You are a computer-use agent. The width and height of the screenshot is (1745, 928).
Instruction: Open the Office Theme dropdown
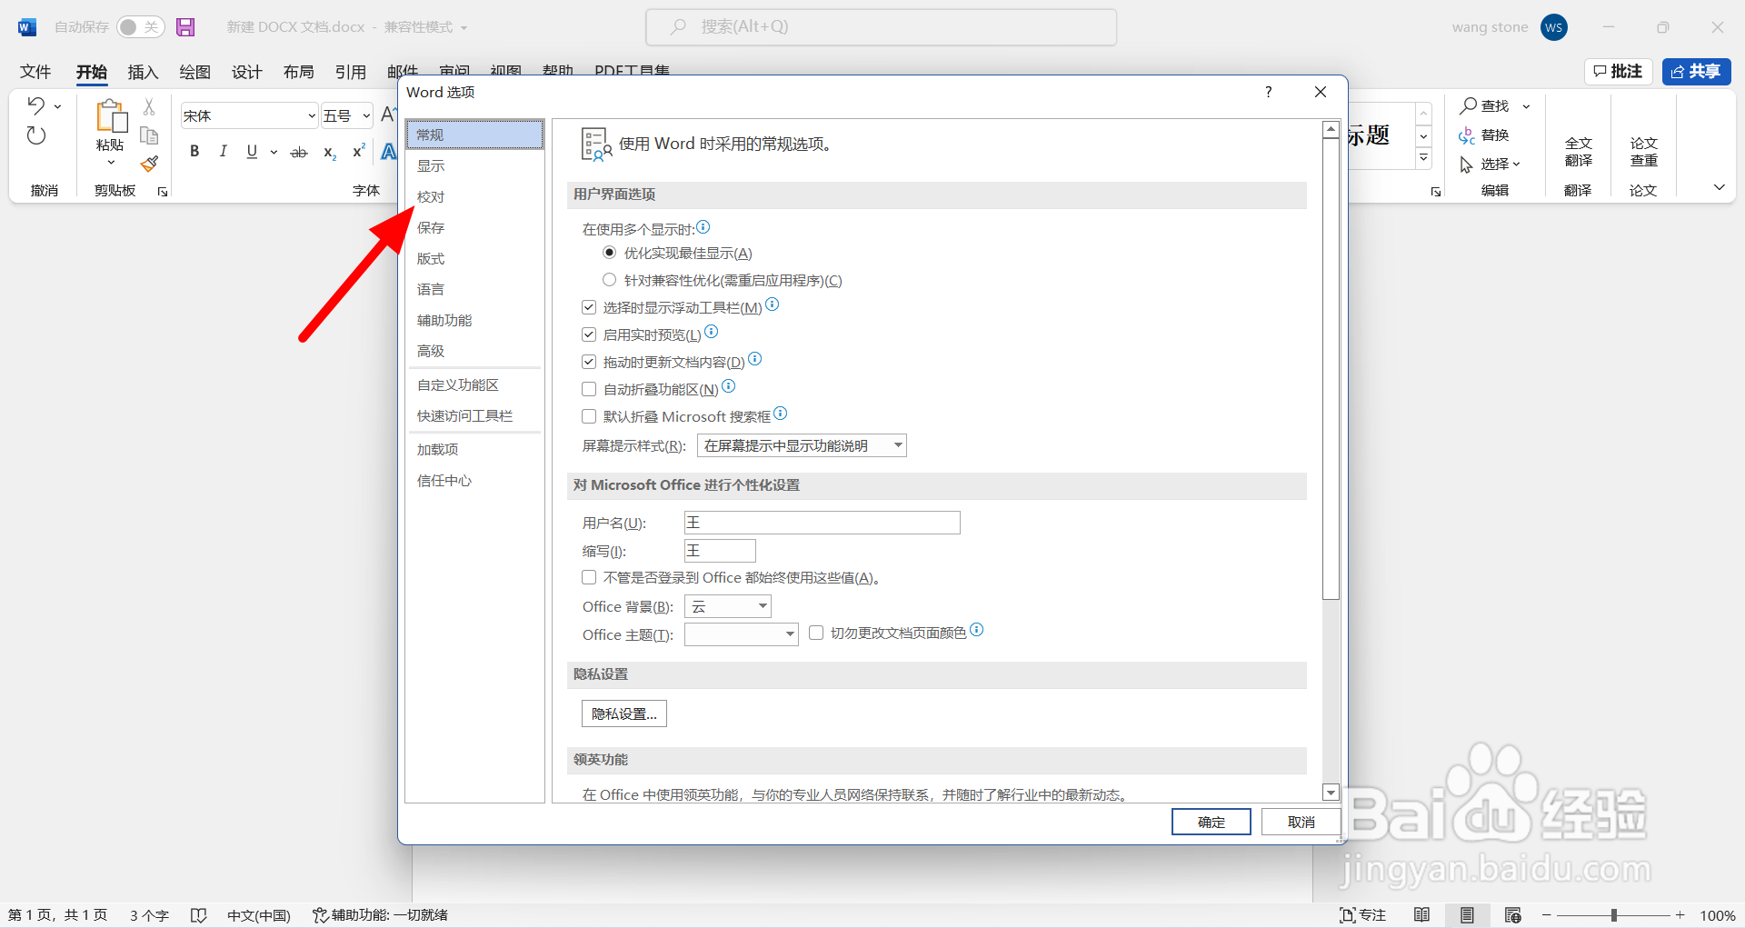pos(742,634)
